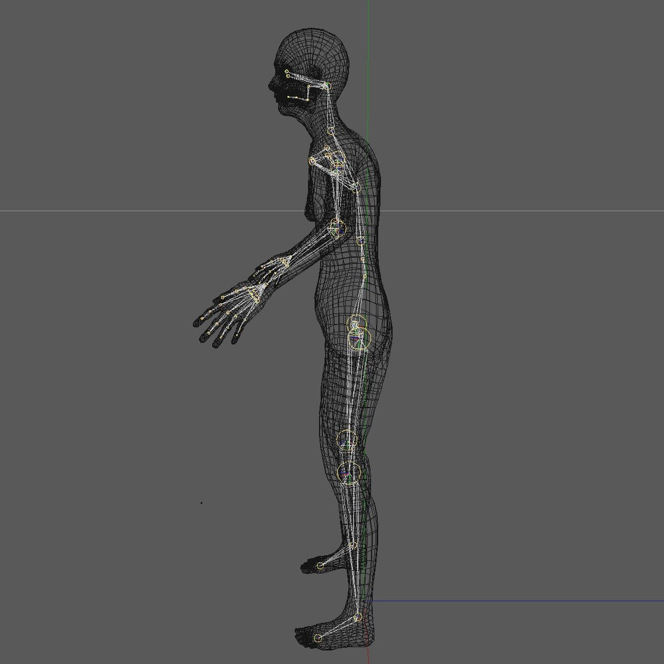Select the lower knee joint circle

(349, 473)
